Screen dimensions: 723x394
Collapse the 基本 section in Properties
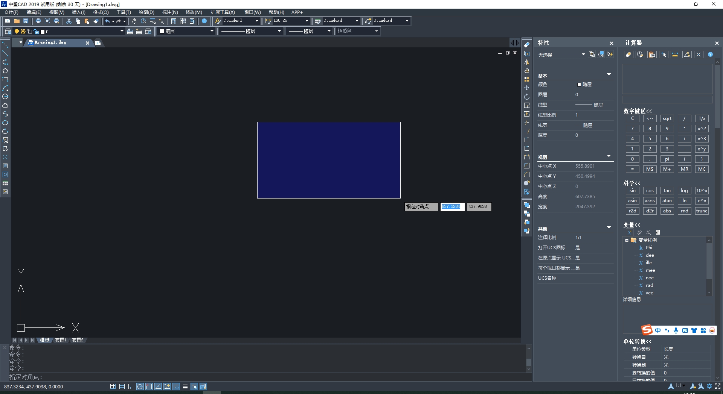609,74
